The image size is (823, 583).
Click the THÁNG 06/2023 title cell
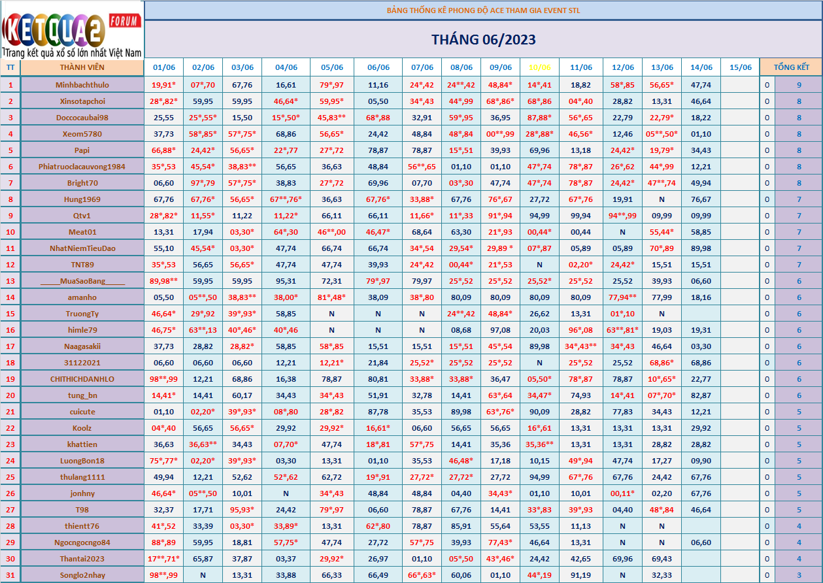(483, 40)
